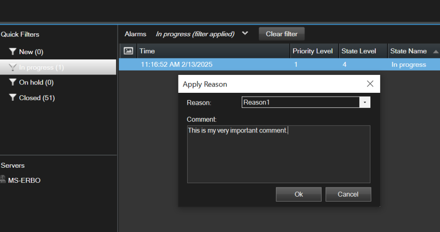Viewport: 440px width, 232px height.
Task: Cancel the Apply Reason dialog
Action: pyautogui.click(x=348, y=194)
